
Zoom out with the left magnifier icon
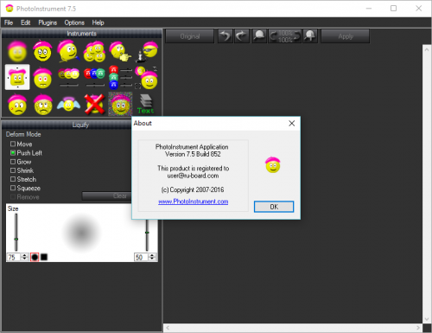259,36
